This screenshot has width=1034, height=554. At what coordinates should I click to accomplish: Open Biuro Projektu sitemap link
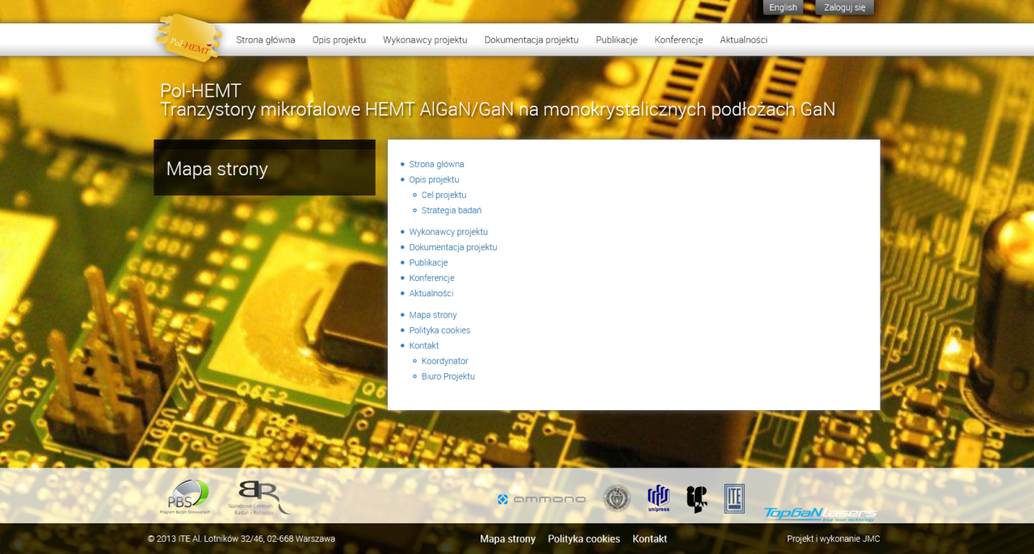[x=448, y=376]
